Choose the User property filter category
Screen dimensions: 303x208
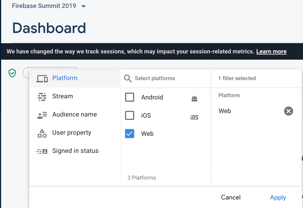click(x=72, y=133)
